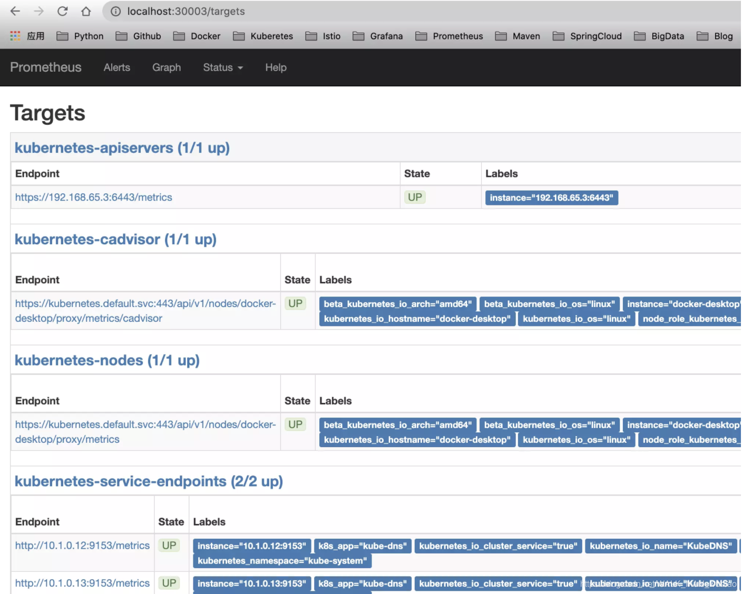Click the UP state badge for apiservers endpoint

pos(415,197)
